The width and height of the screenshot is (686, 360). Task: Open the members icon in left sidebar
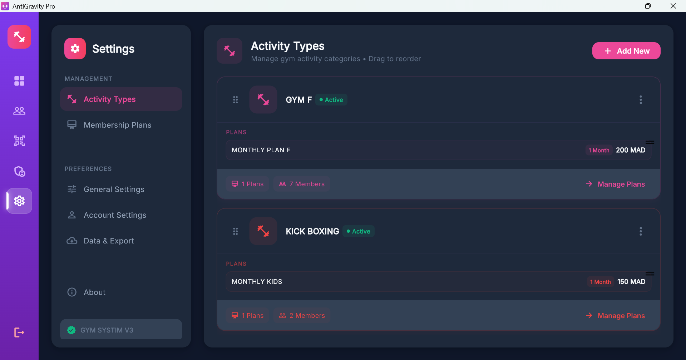pos(19,111)
